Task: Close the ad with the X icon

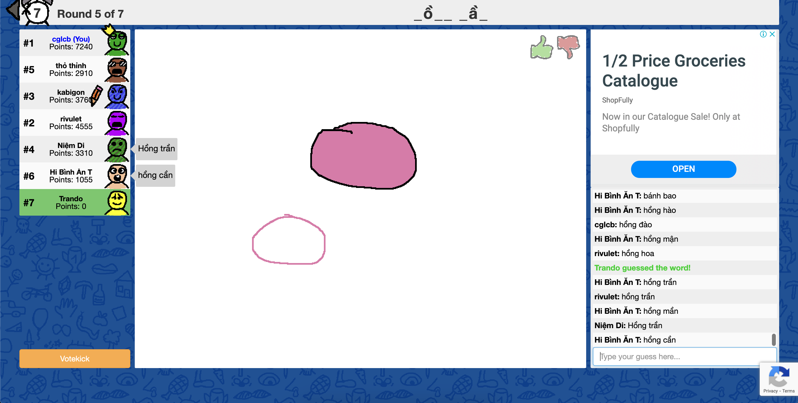Action: 772,34
